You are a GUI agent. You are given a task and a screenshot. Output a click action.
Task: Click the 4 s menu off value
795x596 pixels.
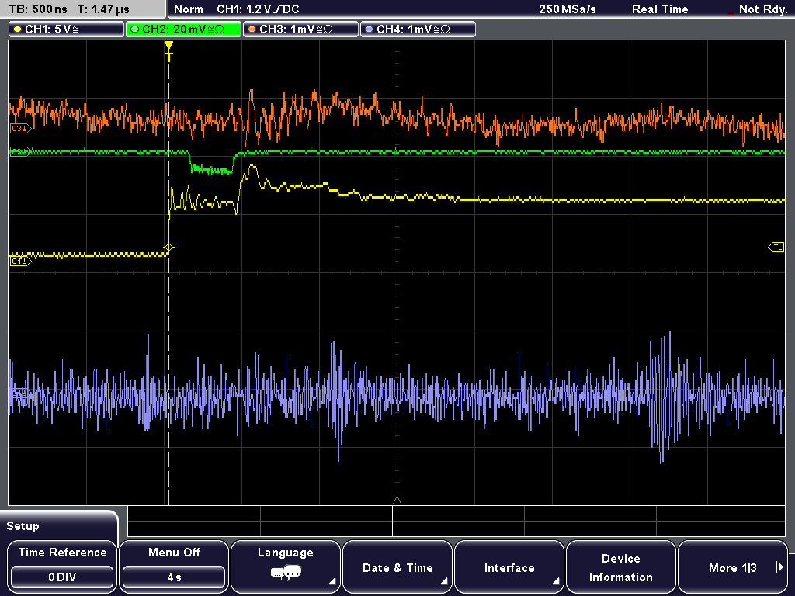(174, 577)
